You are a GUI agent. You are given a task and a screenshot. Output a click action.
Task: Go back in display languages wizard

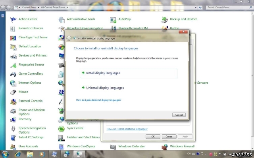pos(69,38)
